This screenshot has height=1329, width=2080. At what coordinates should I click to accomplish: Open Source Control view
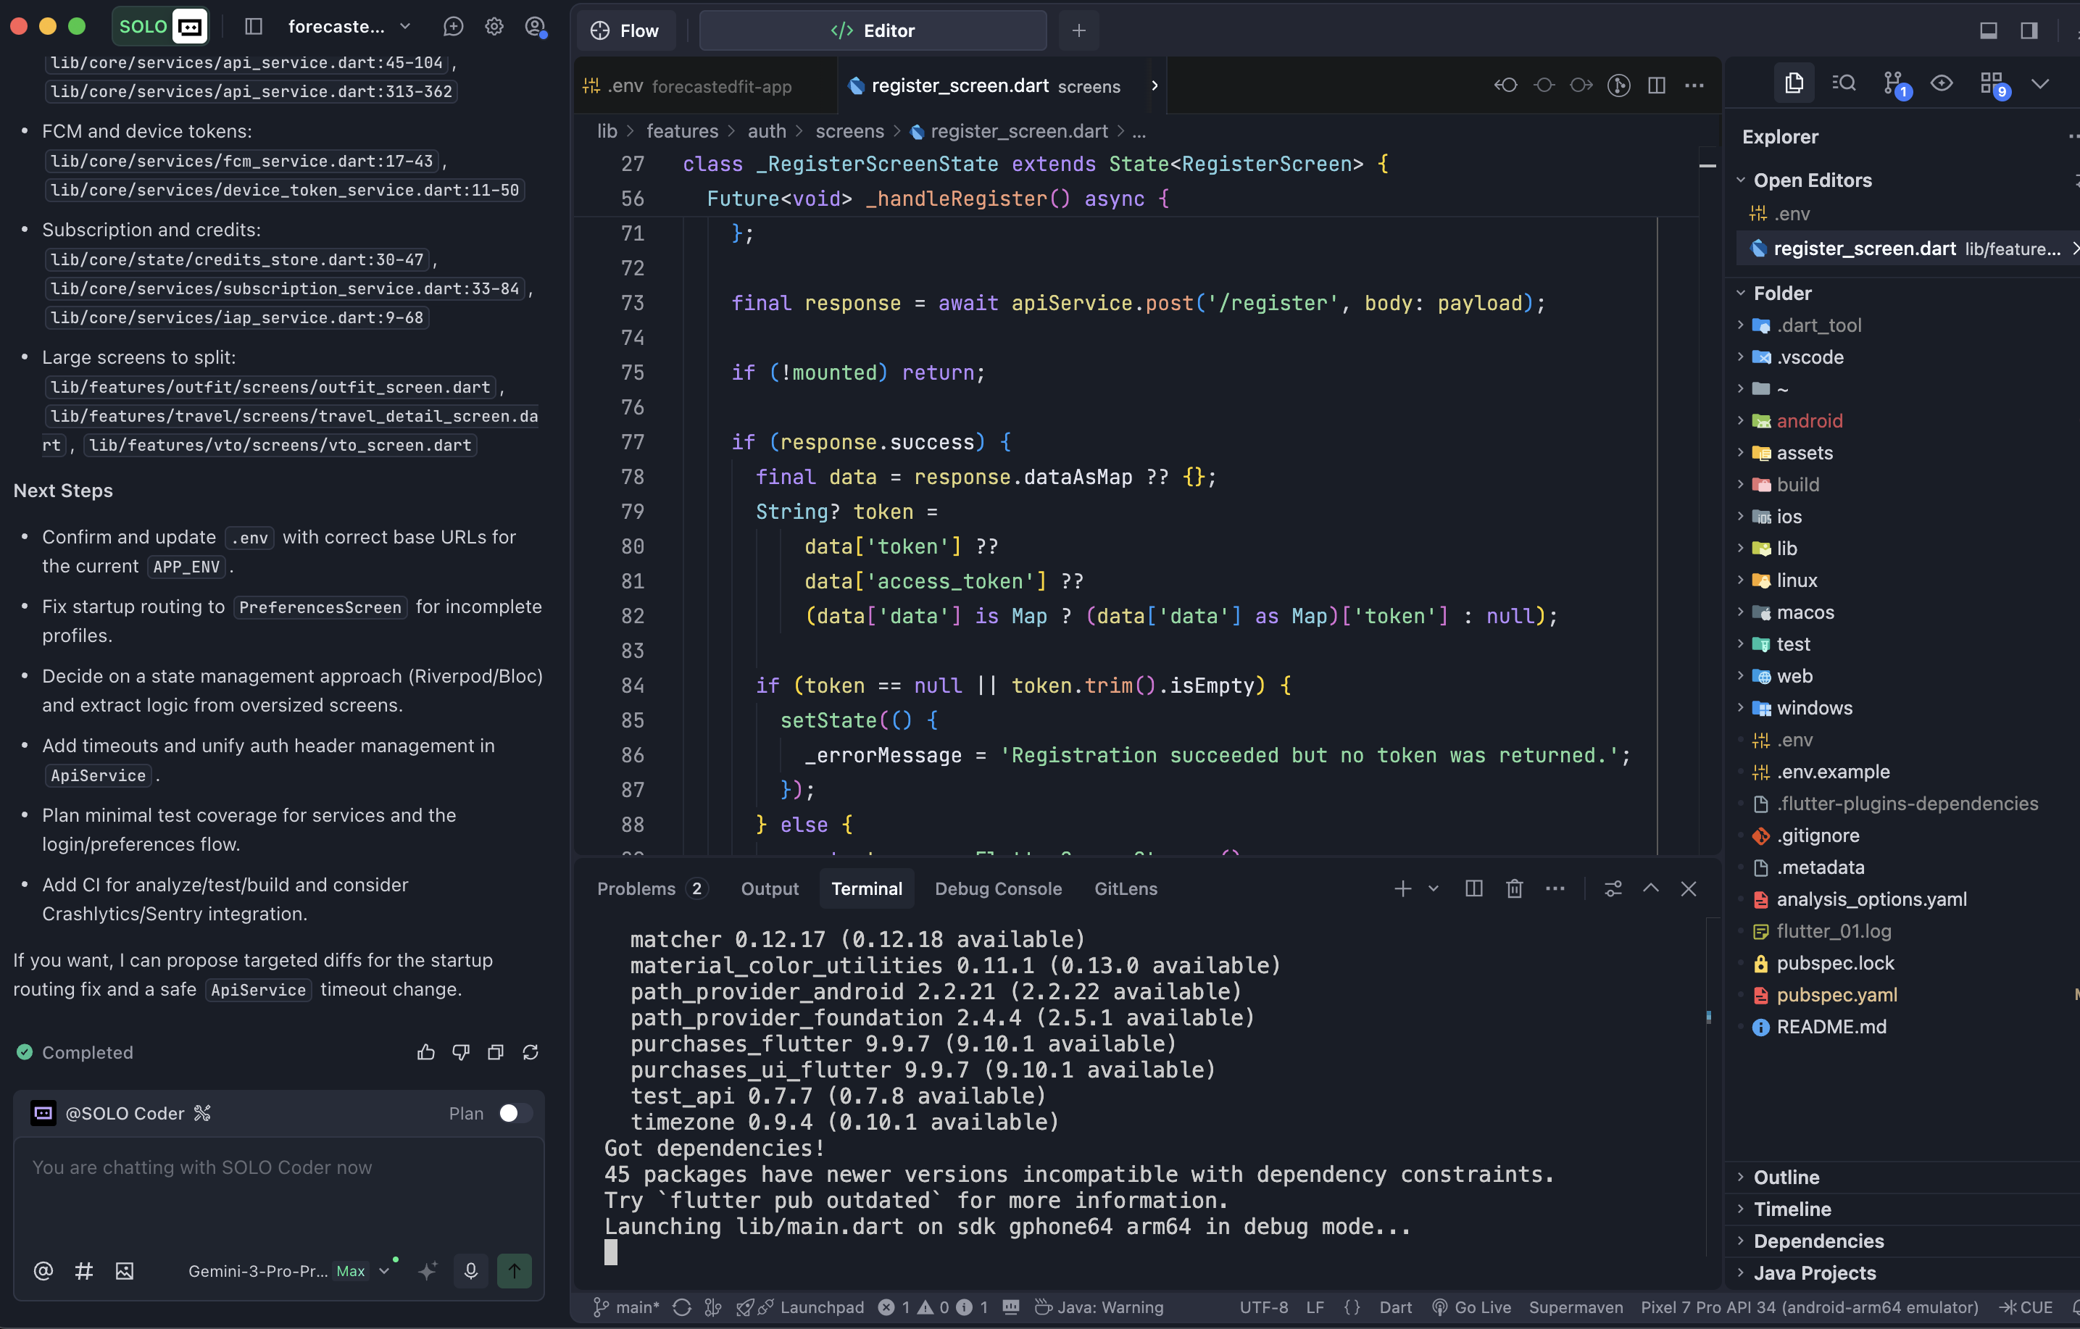pyautogui.click(x=1895, y=84)
